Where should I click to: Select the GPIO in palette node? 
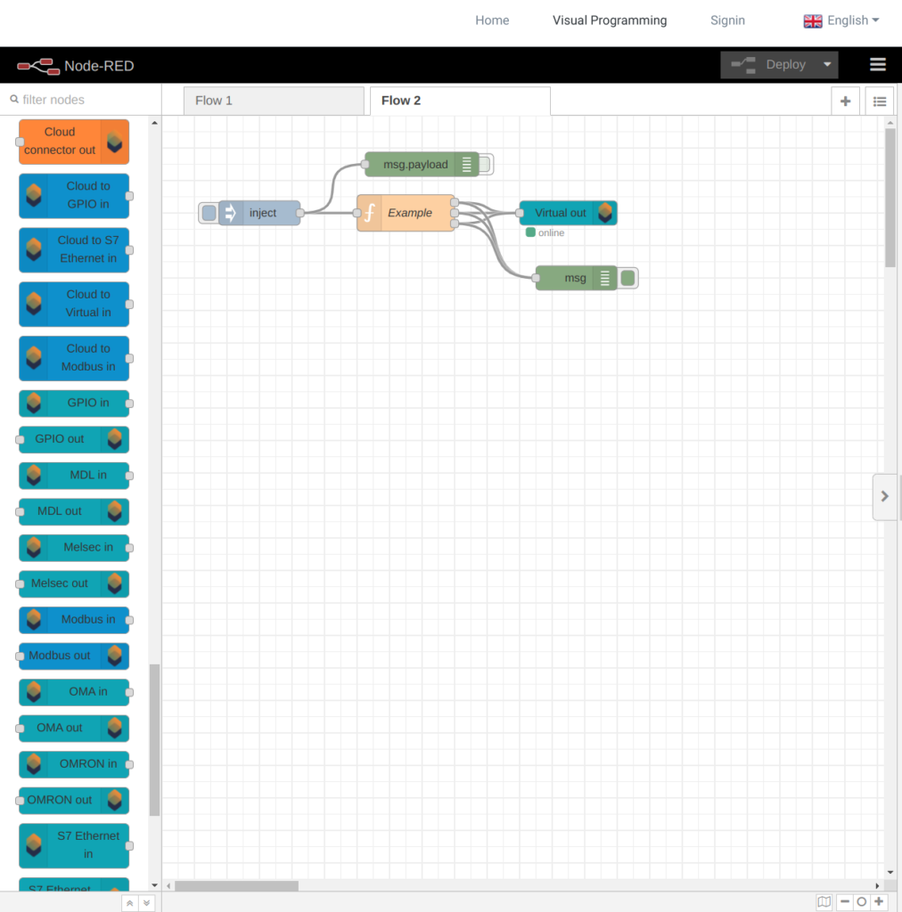[x=74, y=403]
